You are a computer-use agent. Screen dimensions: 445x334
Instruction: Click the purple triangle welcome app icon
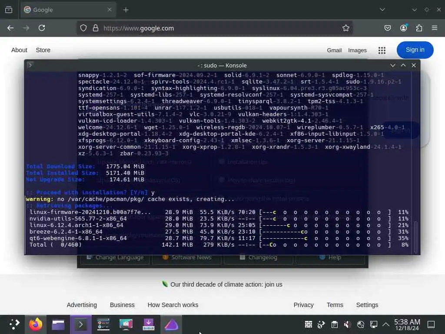[x=171, y=324]
